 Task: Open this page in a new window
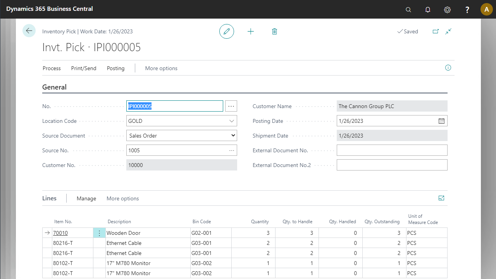[436, 31]
